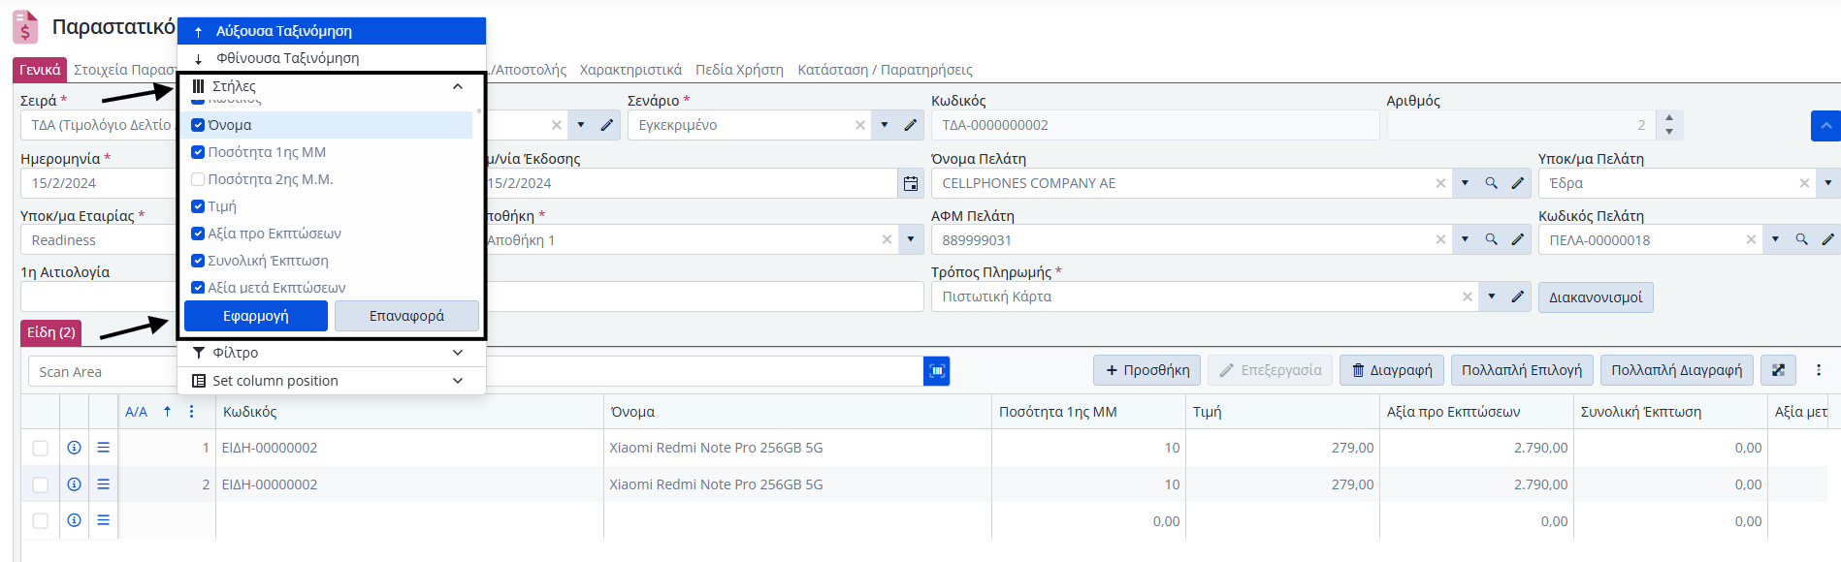Clear the Εγκεκριμένο scenario value
Screen dimensions: 1841x562
tap(860, 125)
